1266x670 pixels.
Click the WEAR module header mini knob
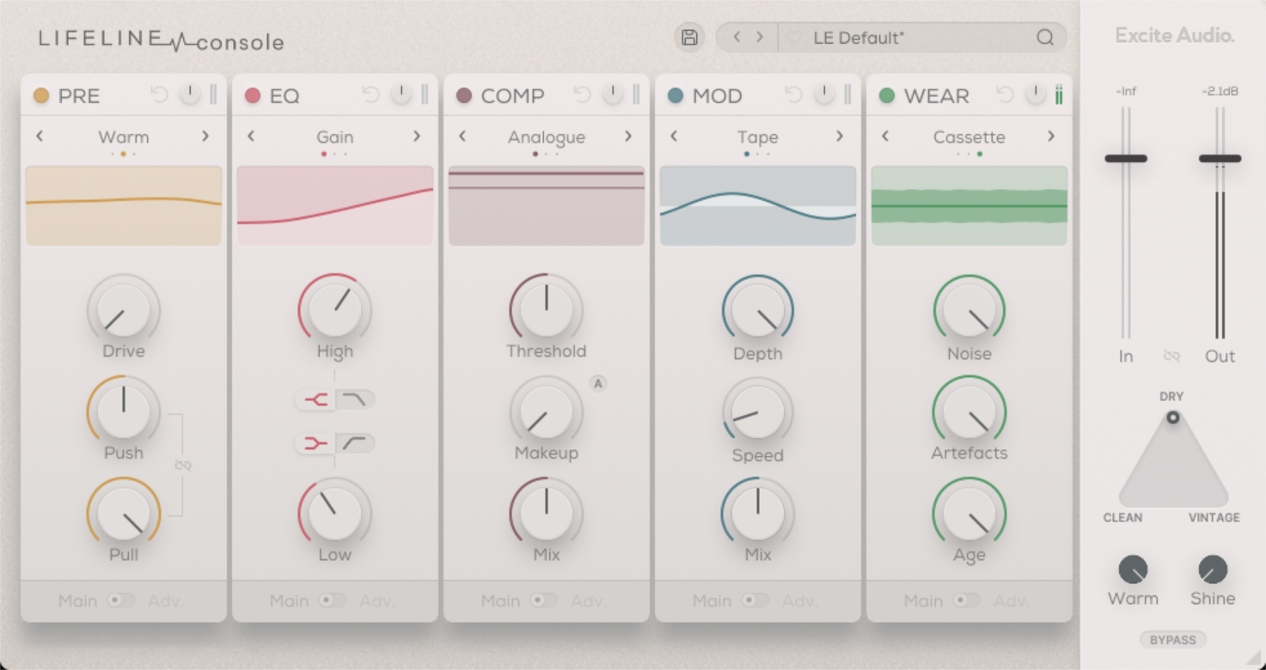[1036, 94]
